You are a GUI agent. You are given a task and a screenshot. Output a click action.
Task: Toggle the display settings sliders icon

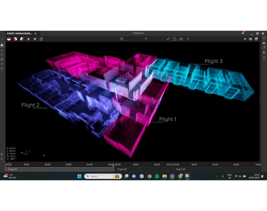(x=250, y=39)
